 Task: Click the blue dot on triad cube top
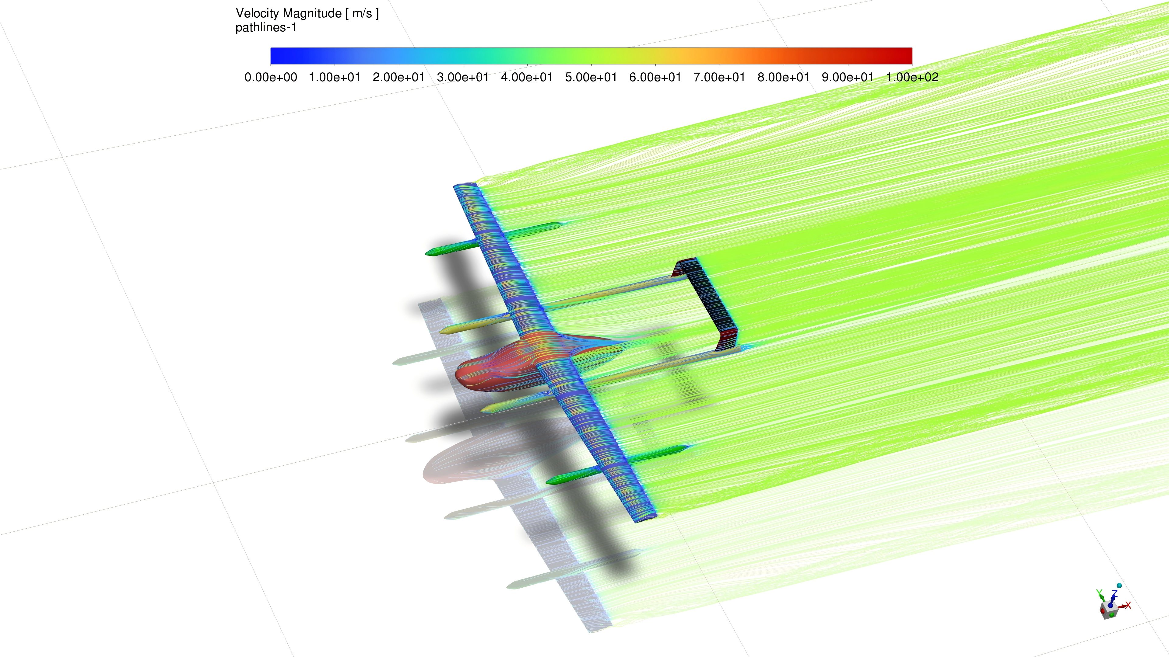[1111, 606]
